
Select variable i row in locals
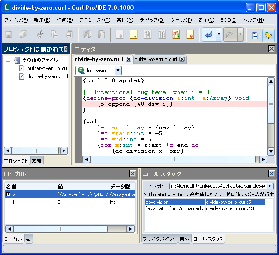coord(70,202)
